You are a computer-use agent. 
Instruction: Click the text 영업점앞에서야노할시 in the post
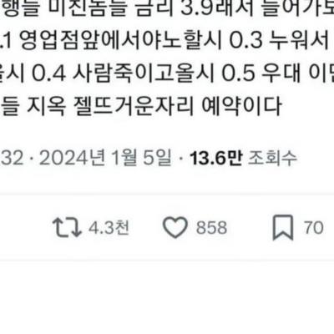point(121,41)
